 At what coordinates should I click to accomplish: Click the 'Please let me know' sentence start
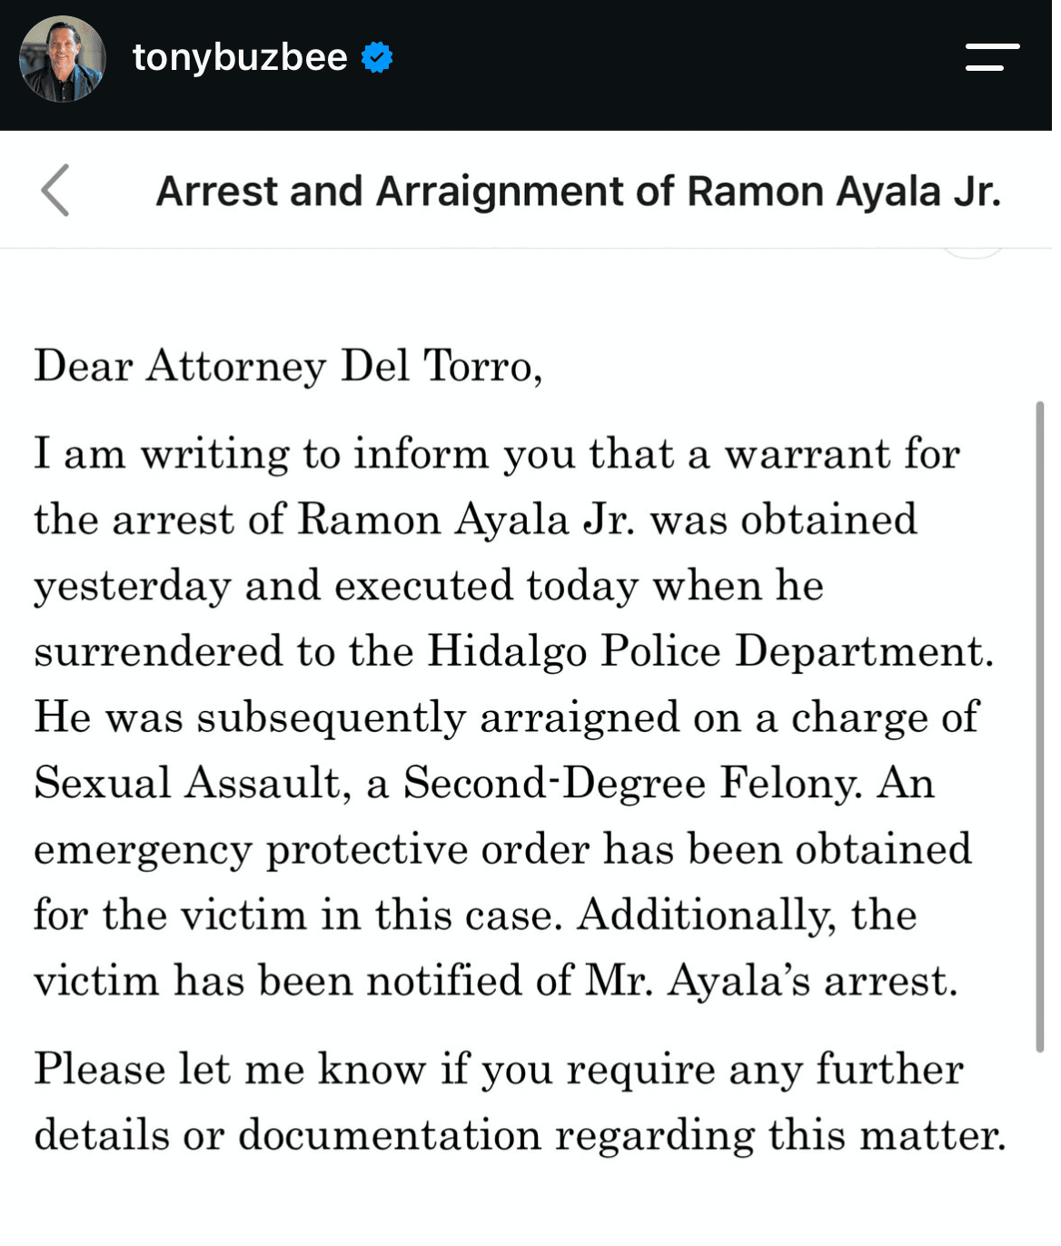pyautogui.click(x=230, y=1069)
